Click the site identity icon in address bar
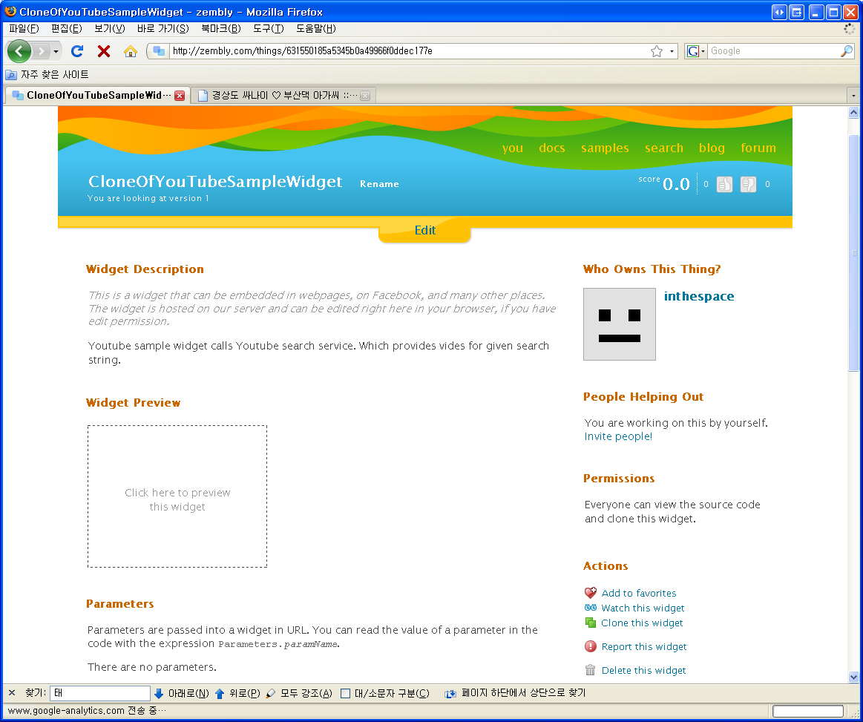Viewport: 863px width, 722px height. [x=159, y=51]
